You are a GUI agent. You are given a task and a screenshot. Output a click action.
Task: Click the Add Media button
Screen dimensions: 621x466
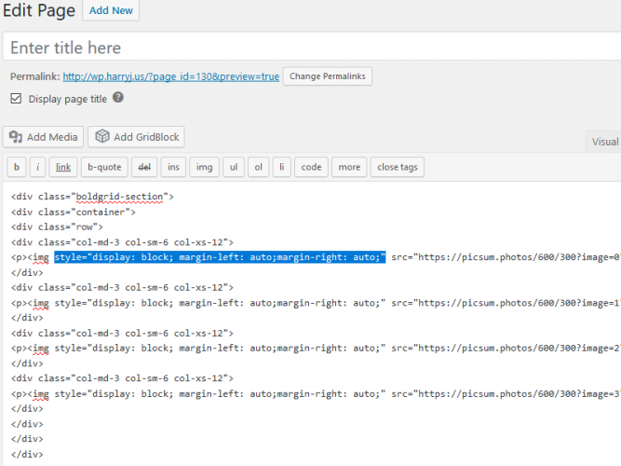tap(44, 137)
